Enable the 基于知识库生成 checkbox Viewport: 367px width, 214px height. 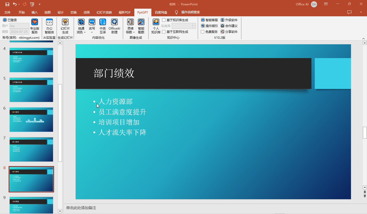coord(164,20)
